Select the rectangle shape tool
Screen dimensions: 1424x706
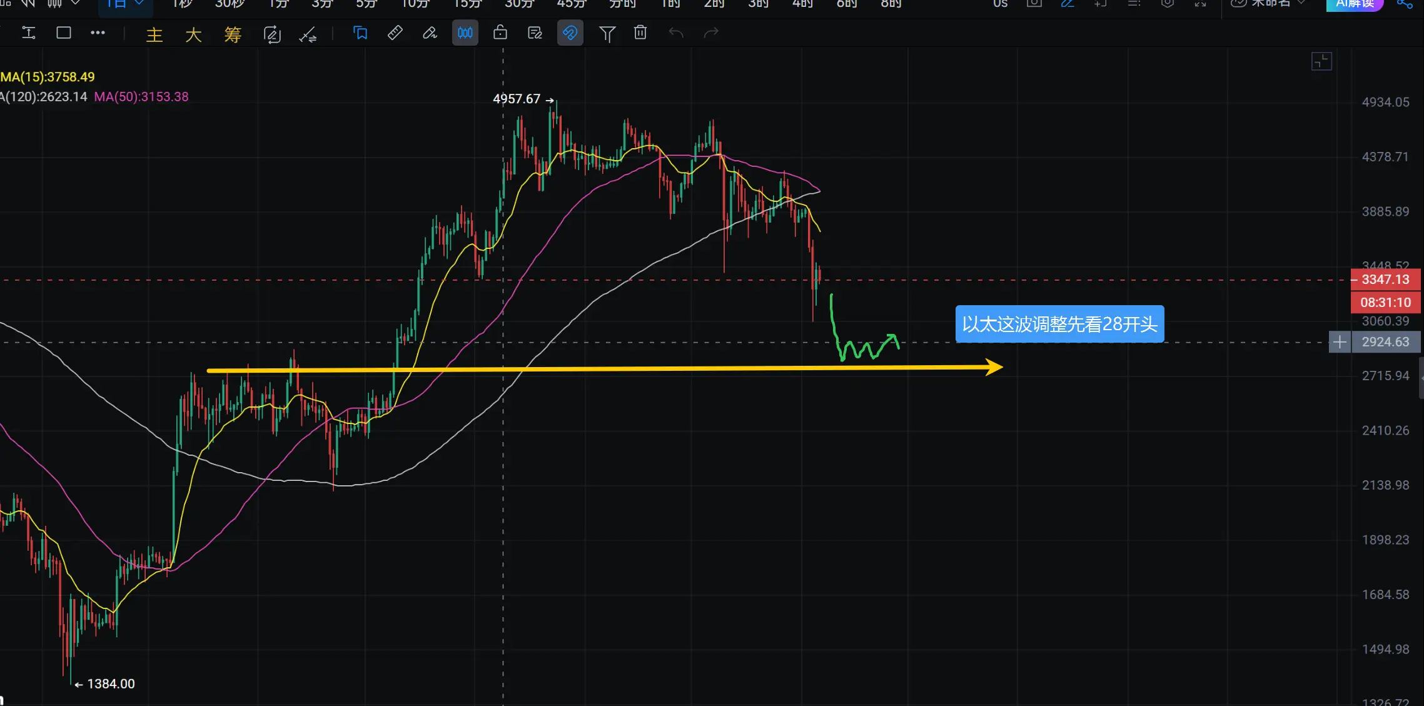coord(64,33)
